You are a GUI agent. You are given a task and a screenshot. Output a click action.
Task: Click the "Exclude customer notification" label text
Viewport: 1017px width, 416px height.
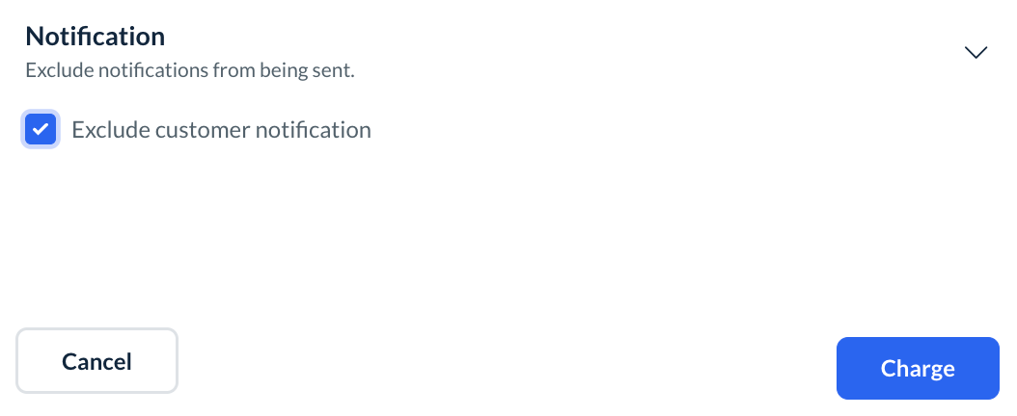pos(221,129)
